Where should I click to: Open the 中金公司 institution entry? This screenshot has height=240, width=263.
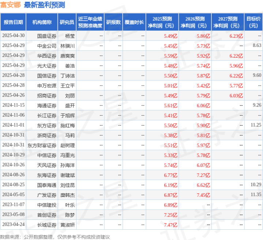[x=46, y=46]
